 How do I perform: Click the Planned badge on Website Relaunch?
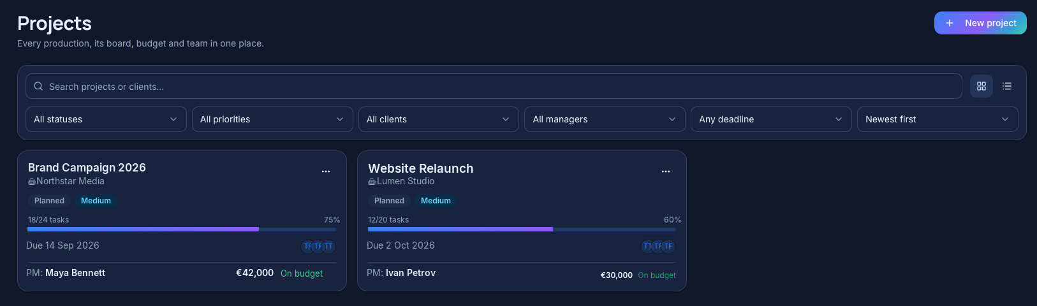pyautogui.click(x=389, y=201)
